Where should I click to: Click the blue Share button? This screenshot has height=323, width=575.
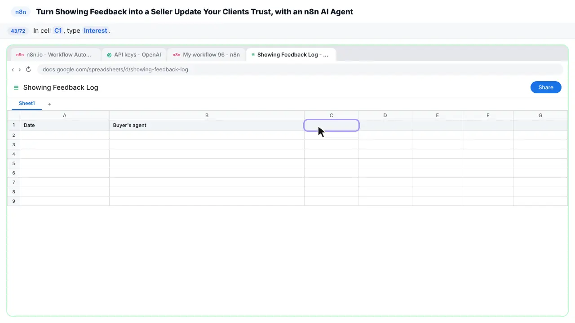coord(546,87)
